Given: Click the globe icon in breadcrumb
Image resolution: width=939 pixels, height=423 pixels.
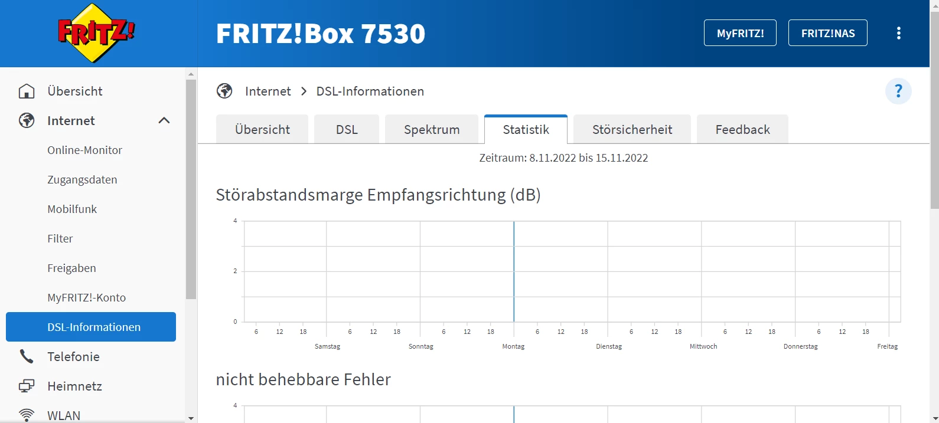Looking at the screenshot, I should pos(224,91).
